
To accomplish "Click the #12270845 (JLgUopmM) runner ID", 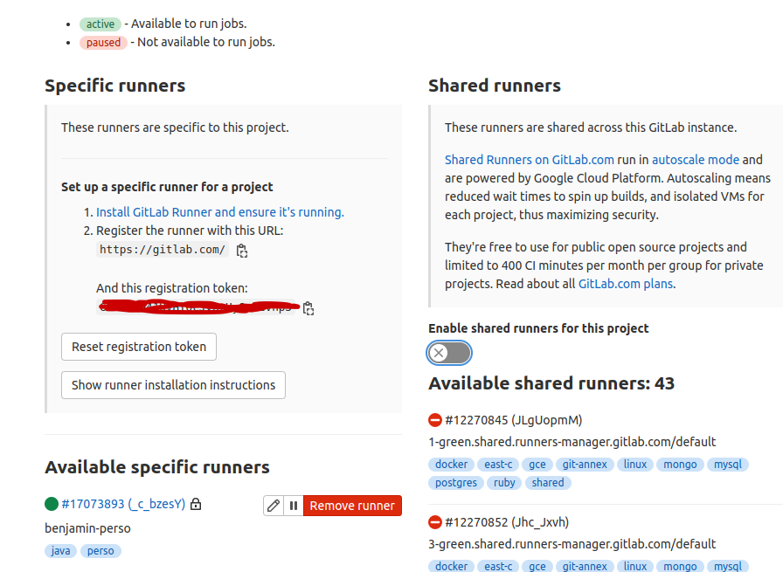I will point(514,420).
